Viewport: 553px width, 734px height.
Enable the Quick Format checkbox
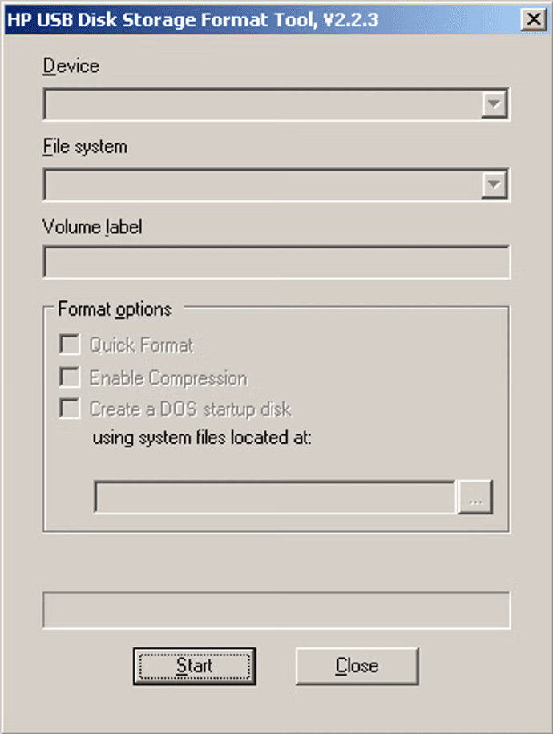tap(71, 345)
